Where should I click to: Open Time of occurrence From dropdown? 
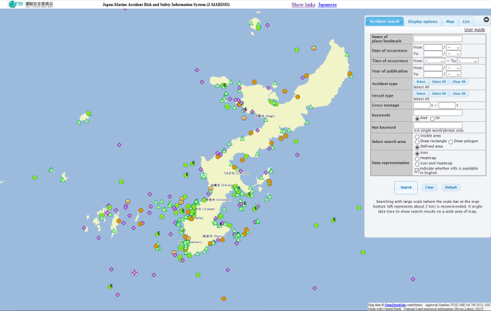(434, 61)
